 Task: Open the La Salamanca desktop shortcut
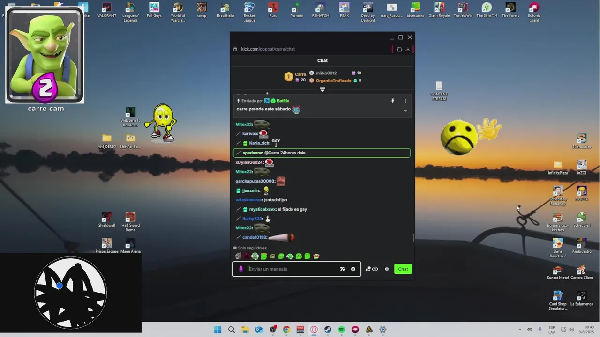click(582, 299)
